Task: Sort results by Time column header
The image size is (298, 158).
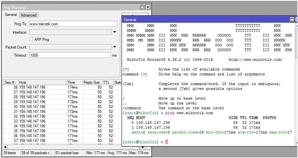Action: [x=75, y=82]
